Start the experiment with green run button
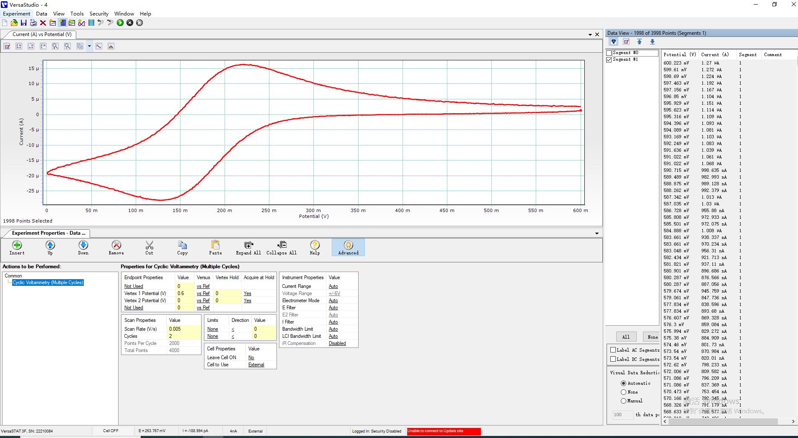This screenshot has height=438, width=798. [x=120, y=23]
